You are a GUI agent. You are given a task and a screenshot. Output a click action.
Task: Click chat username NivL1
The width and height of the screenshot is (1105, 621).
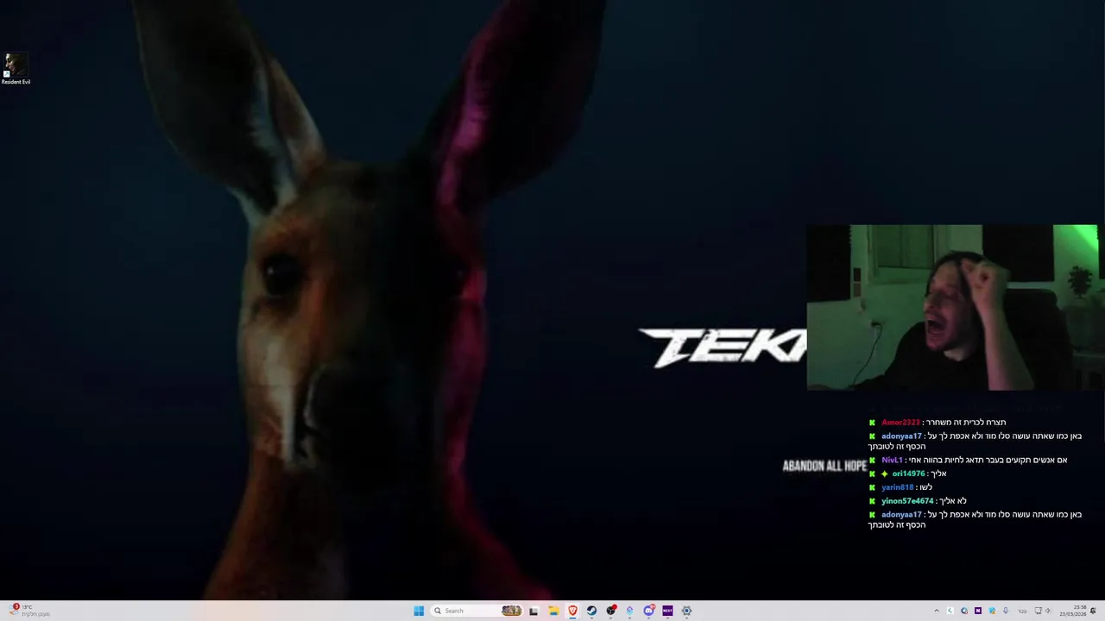pyautogui.click(x=892, y=460)
